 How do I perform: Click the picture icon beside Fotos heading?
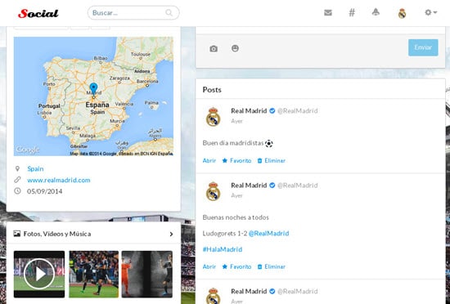(17, 234)
